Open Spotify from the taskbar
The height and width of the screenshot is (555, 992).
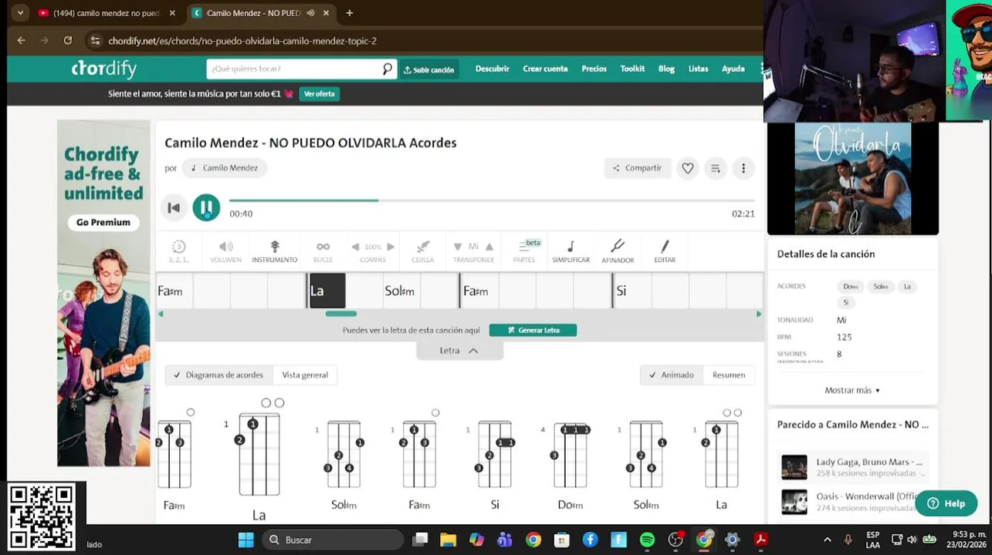click(x=647, y=540)
